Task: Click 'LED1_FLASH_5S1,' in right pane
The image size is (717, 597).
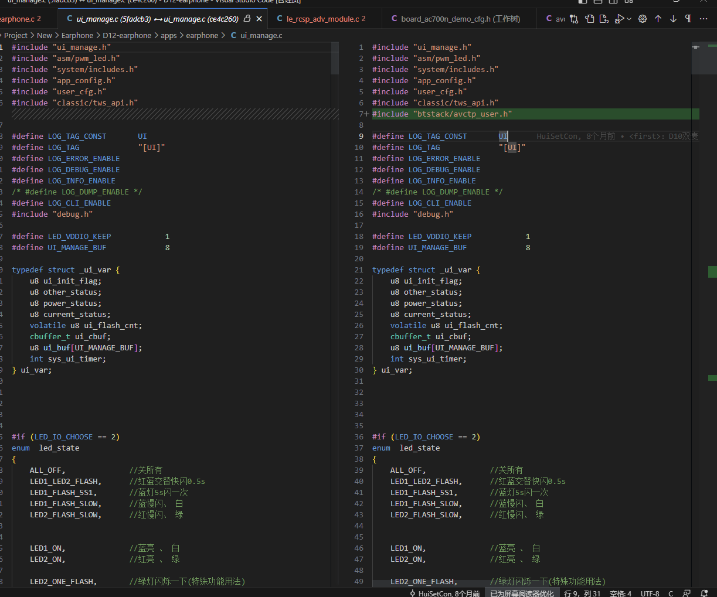Action: [x=424, y=492]
